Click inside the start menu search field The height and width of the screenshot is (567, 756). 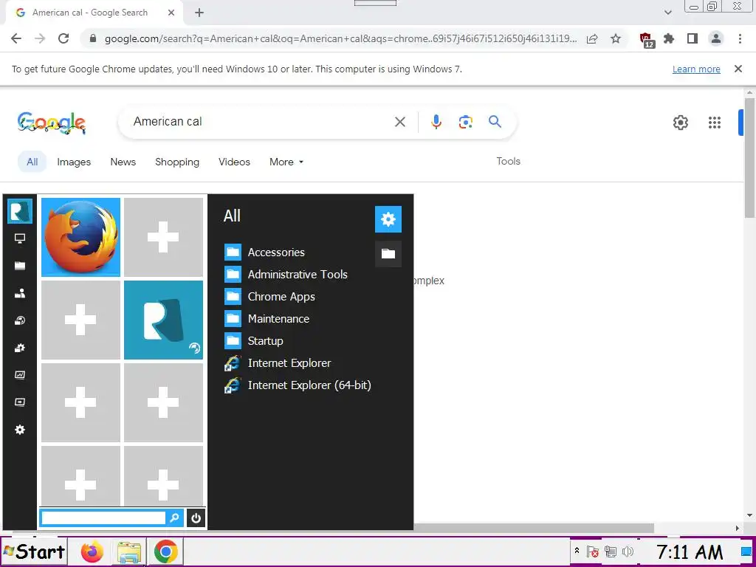pyautogui.click(x=103, y=518)
